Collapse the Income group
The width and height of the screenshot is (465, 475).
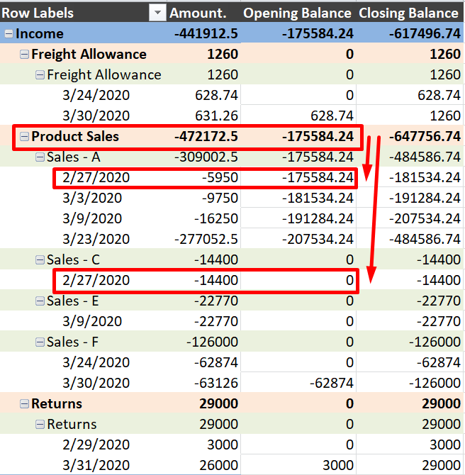point(9,33)
